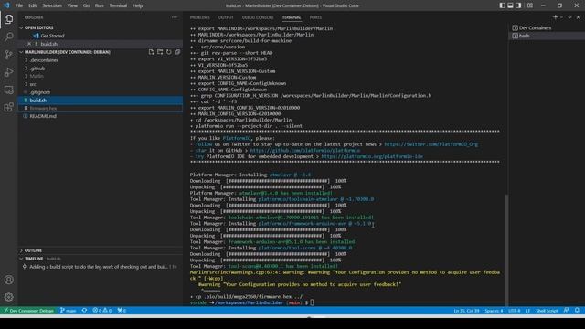Open the Explorer views and more actions ellipsis
This screenshot has height=329, width=585.
click(175, 17)
